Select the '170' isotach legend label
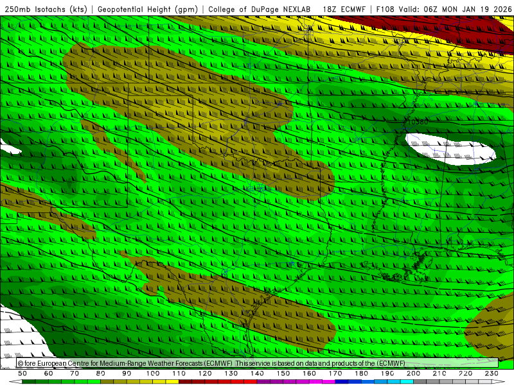The image size is (514, 385). tap(335, 373)
